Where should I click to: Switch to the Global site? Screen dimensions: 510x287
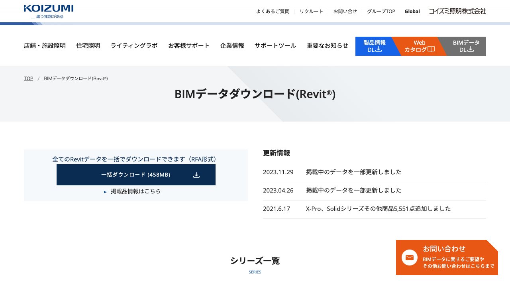coord(412,11)
